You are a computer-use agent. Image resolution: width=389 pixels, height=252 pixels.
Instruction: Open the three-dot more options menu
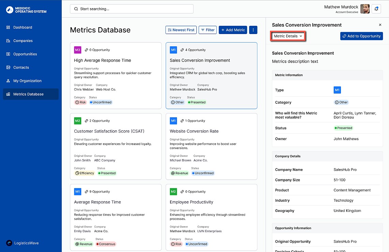pyautogui.click(x=253, y=30)
